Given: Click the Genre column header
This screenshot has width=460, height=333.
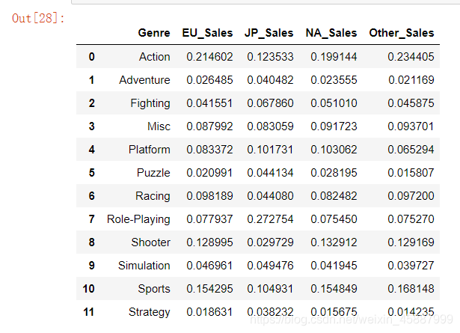Looking at the screenshot, I should [x=153, y=33].
